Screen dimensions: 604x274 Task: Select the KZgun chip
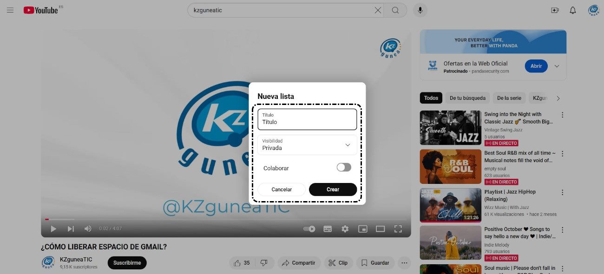(x=540, y=98)
